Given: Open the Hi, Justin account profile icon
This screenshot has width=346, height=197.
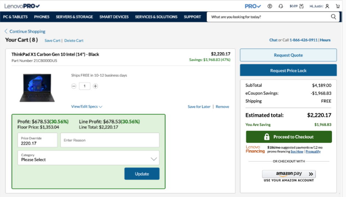Looking at the screenshot, I should coord(327,6).
